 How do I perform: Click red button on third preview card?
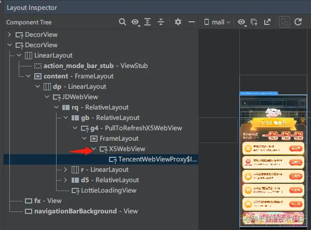[x=296, y=177]
